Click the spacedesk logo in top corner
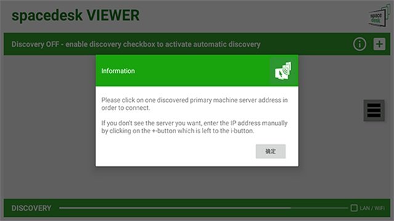Viewport: 394px width, 221px height. 379,16
